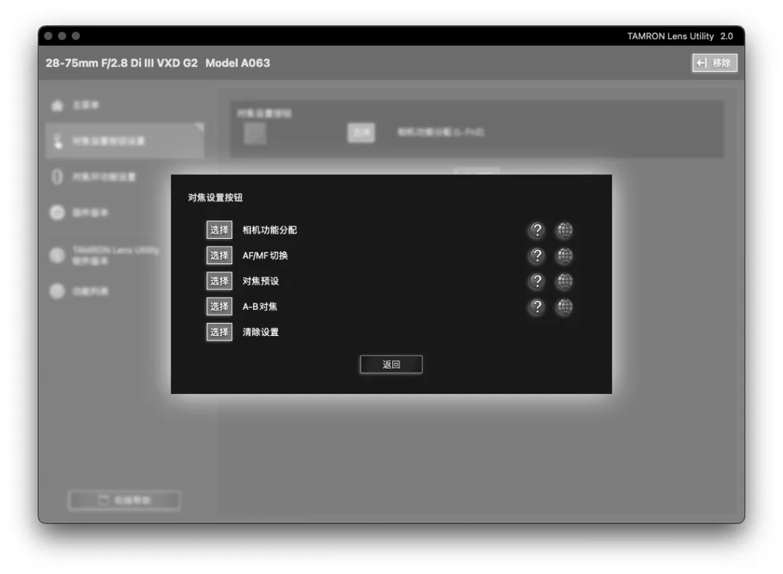Pick 选择 beside A-B对焦
Image resolution: width=783 pixels, height=574 pixels.
[219, 306]
